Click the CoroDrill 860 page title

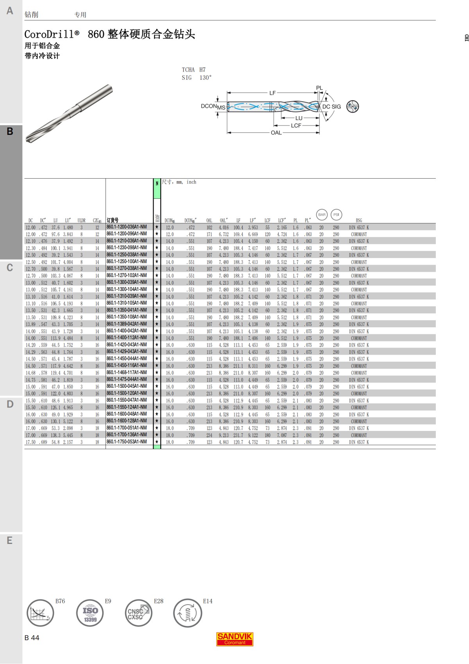[x=110, y=34]
